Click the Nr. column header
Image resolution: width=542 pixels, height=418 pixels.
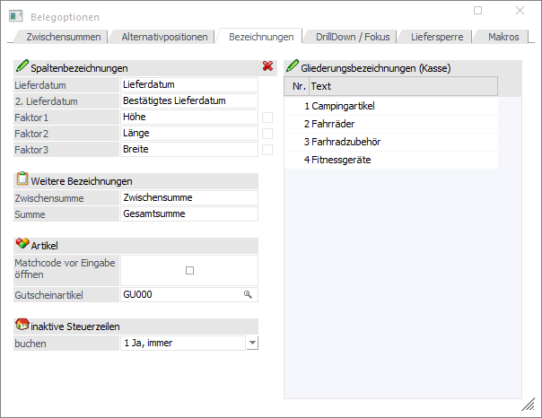(297, 86)
